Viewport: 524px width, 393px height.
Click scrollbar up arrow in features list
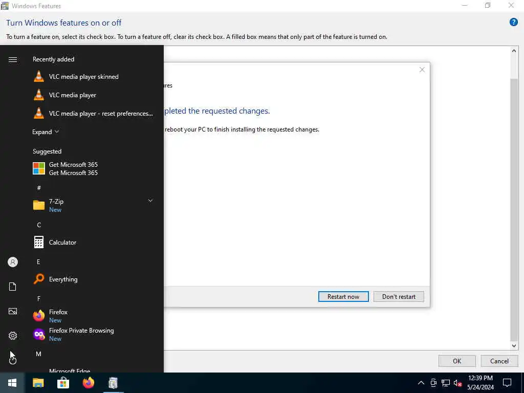514,51
